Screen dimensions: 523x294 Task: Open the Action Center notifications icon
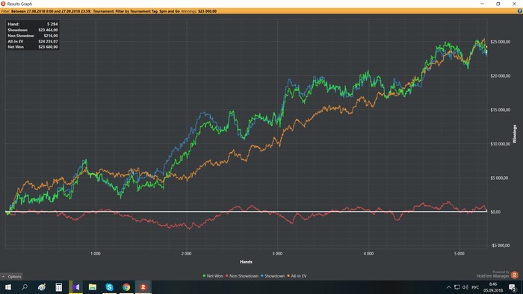pos(513,287)
